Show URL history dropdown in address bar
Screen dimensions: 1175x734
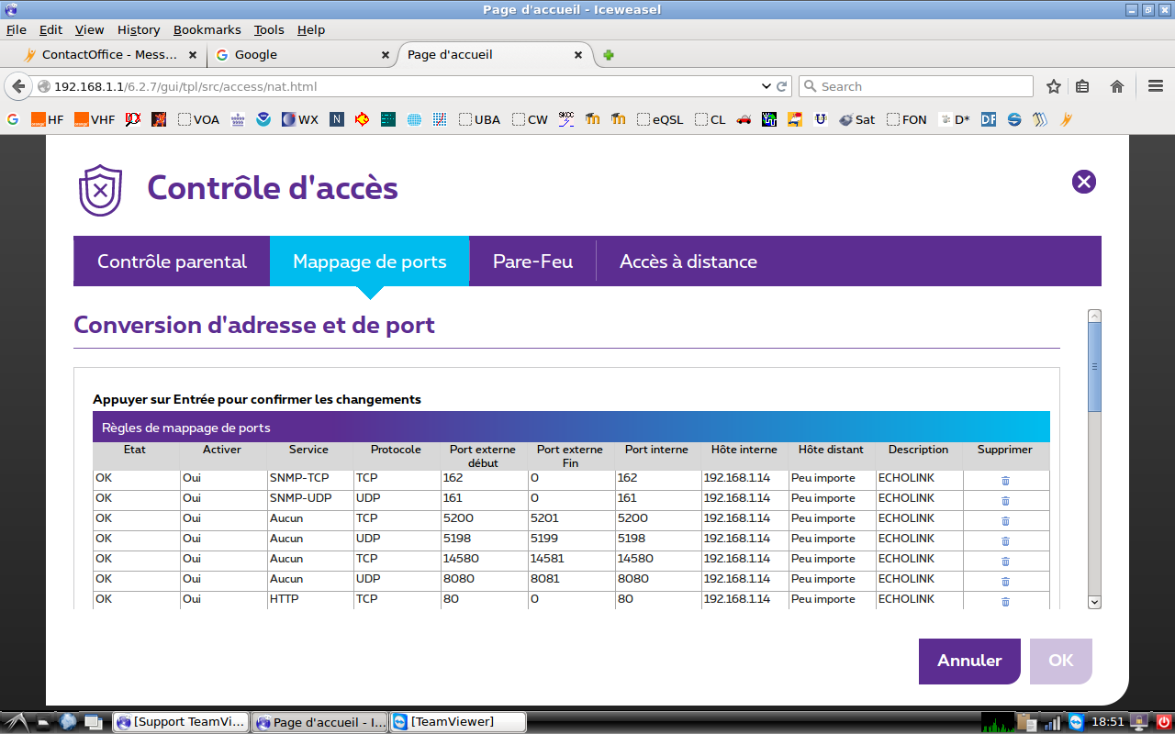767,86
